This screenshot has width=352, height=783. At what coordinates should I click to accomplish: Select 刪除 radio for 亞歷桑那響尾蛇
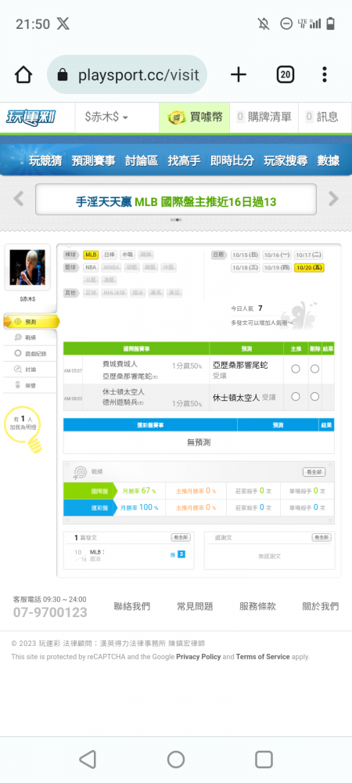314,369
